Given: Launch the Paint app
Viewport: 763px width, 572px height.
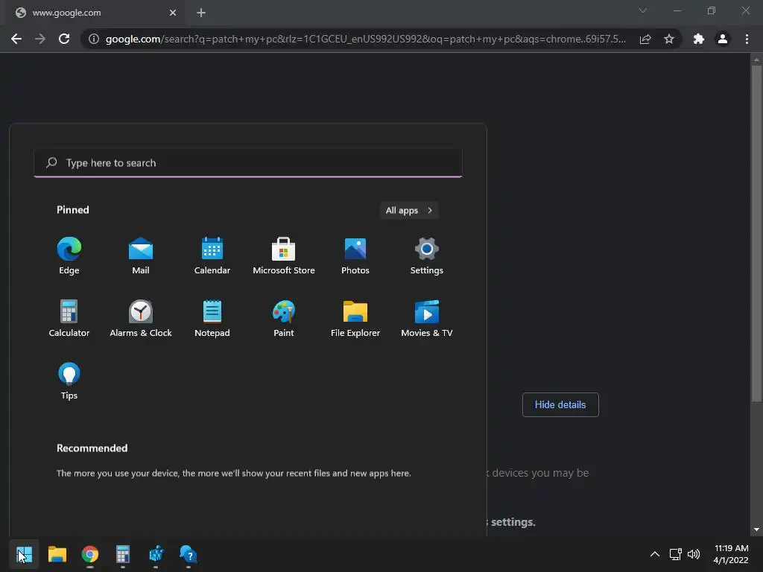Looking at the screenshot, I should point(284,319).
